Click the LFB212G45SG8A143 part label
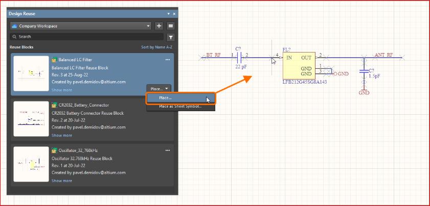This screenshot has height=206, width=430. click(x=305, y=82)
